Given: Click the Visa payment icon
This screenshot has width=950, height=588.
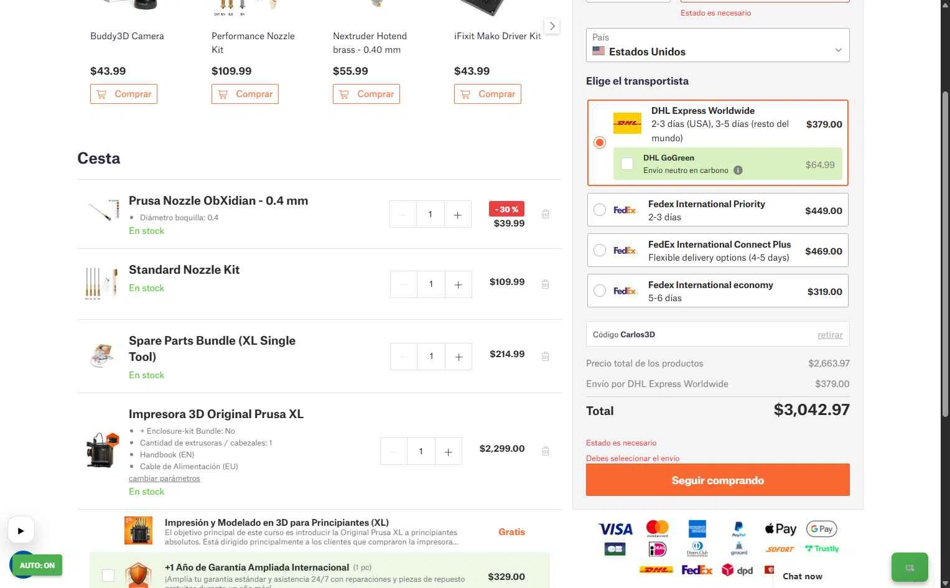Looking at the screenshot, I should (615, 530).
